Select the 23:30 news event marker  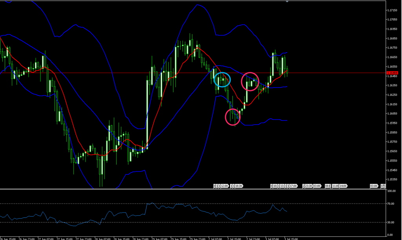coord(309,186)
